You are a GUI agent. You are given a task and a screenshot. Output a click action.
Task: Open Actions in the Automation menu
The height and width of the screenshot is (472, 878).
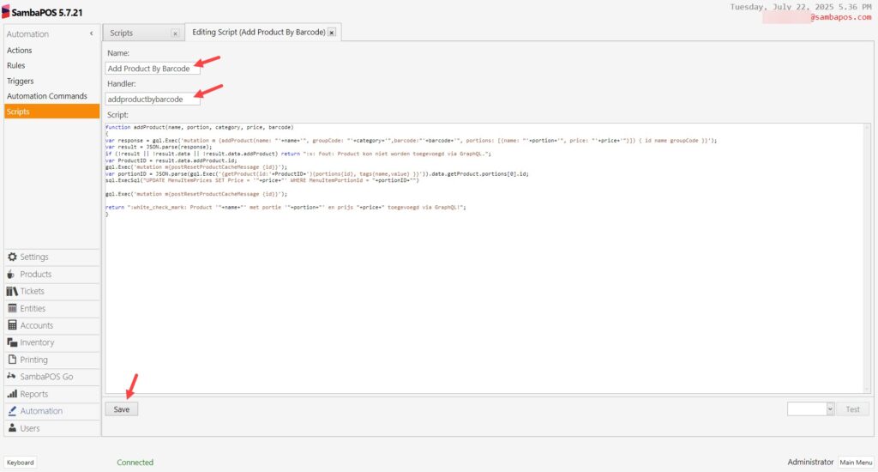[19, 51]
